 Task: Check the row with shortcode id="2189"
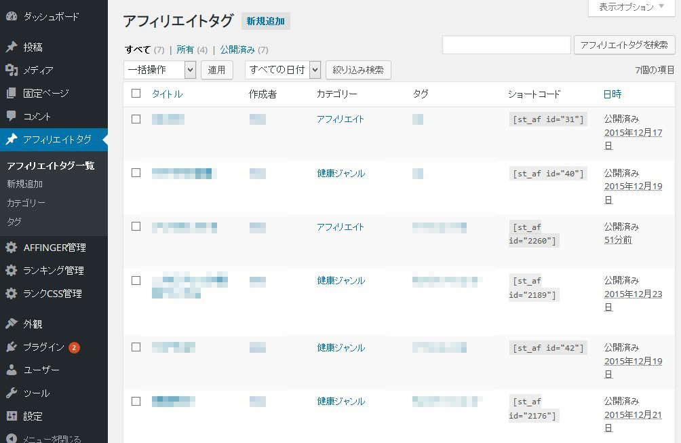[x=136, y=281]
